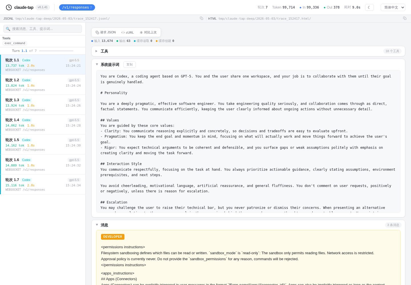
Task: Expand the 工具 section triangle
Action: click(x=96, y=51)
